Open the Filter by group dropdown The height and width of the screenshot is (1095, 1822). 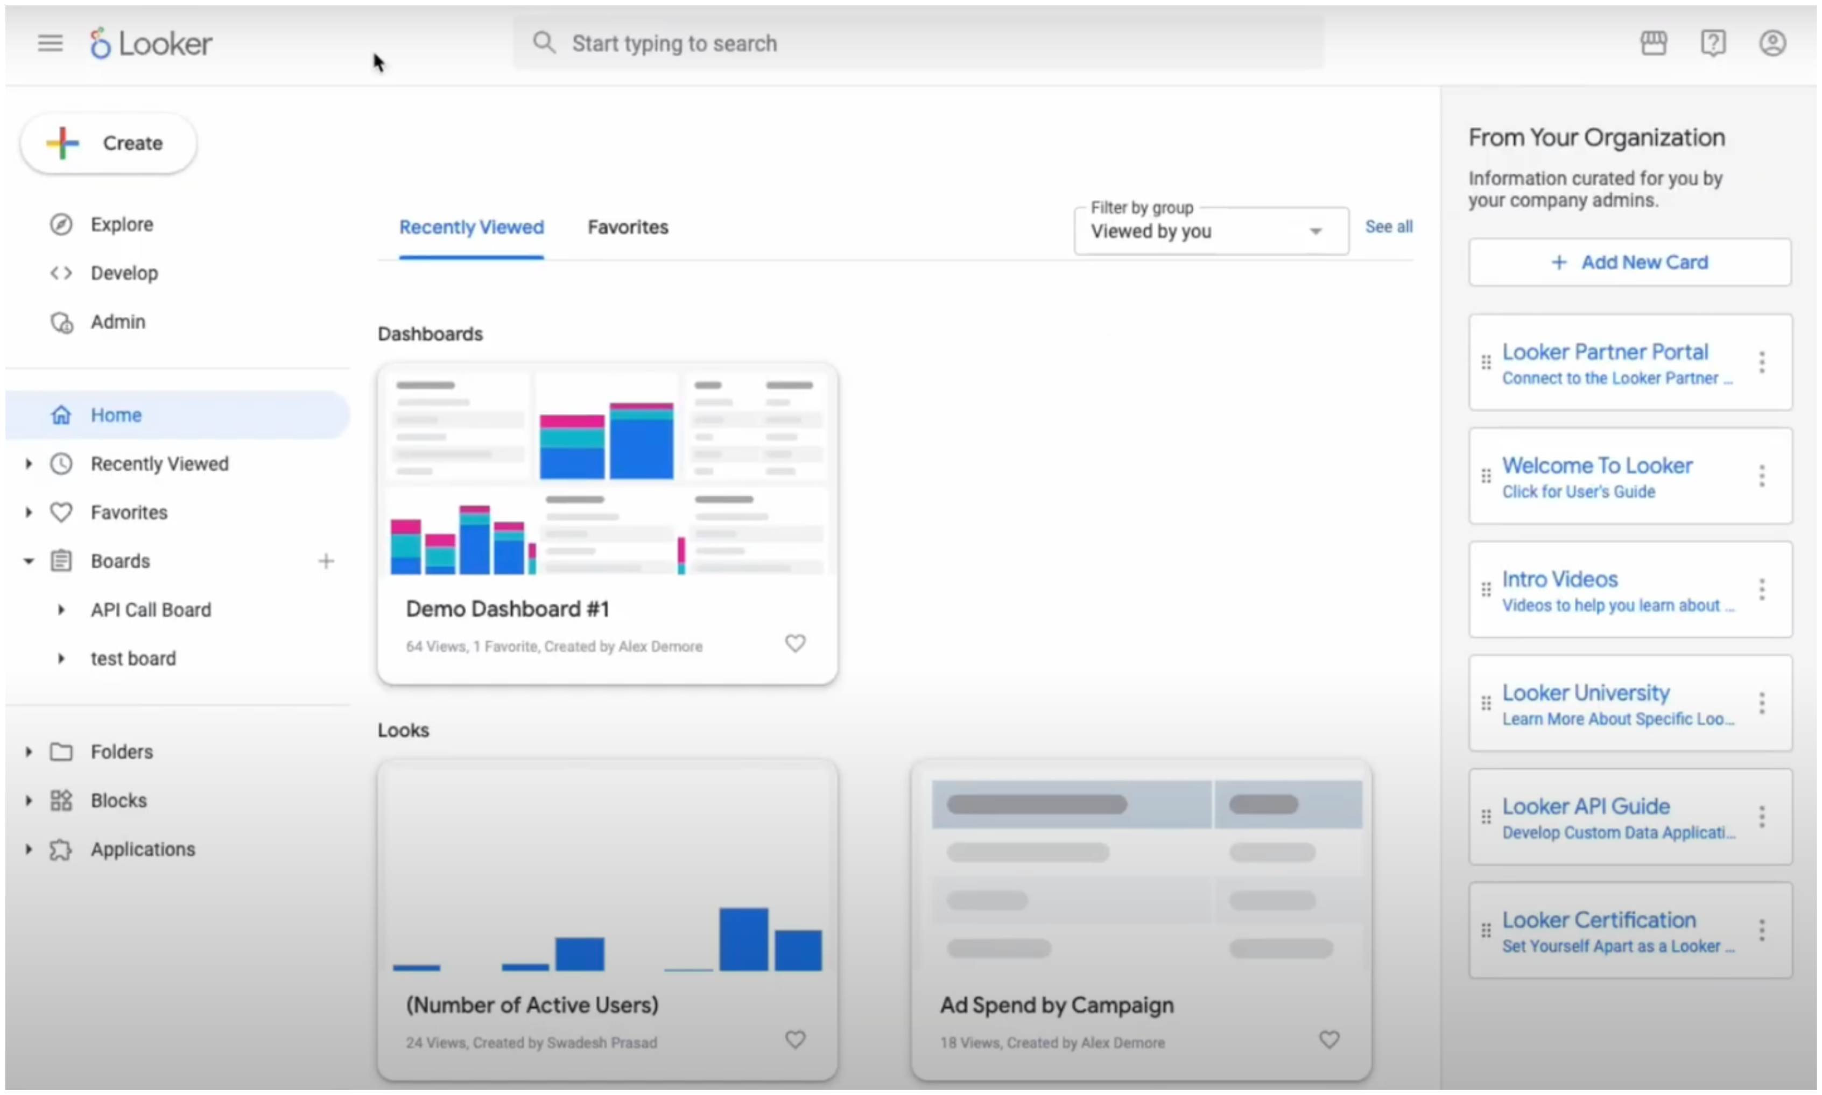(x=1211, y=231)
